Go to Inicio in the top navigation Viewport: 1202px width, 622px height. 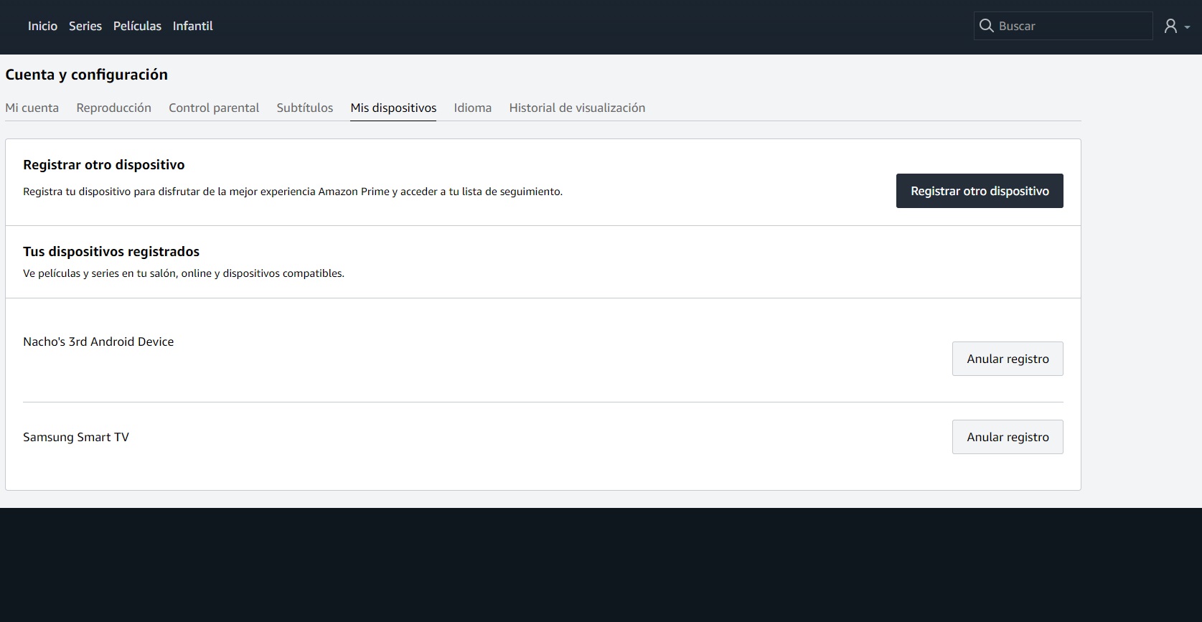(42, 26)
